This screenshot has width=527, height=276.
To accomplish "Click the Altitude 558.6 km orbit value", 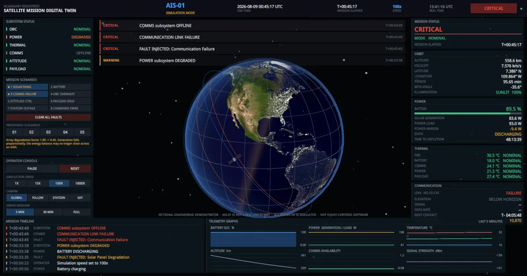I will [x=513, y=60].
